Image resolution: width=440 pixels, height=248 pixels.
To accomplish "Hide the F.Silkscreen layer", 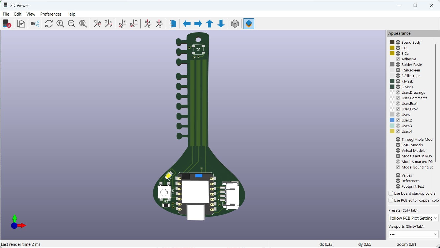I will (x=398, y=70).
